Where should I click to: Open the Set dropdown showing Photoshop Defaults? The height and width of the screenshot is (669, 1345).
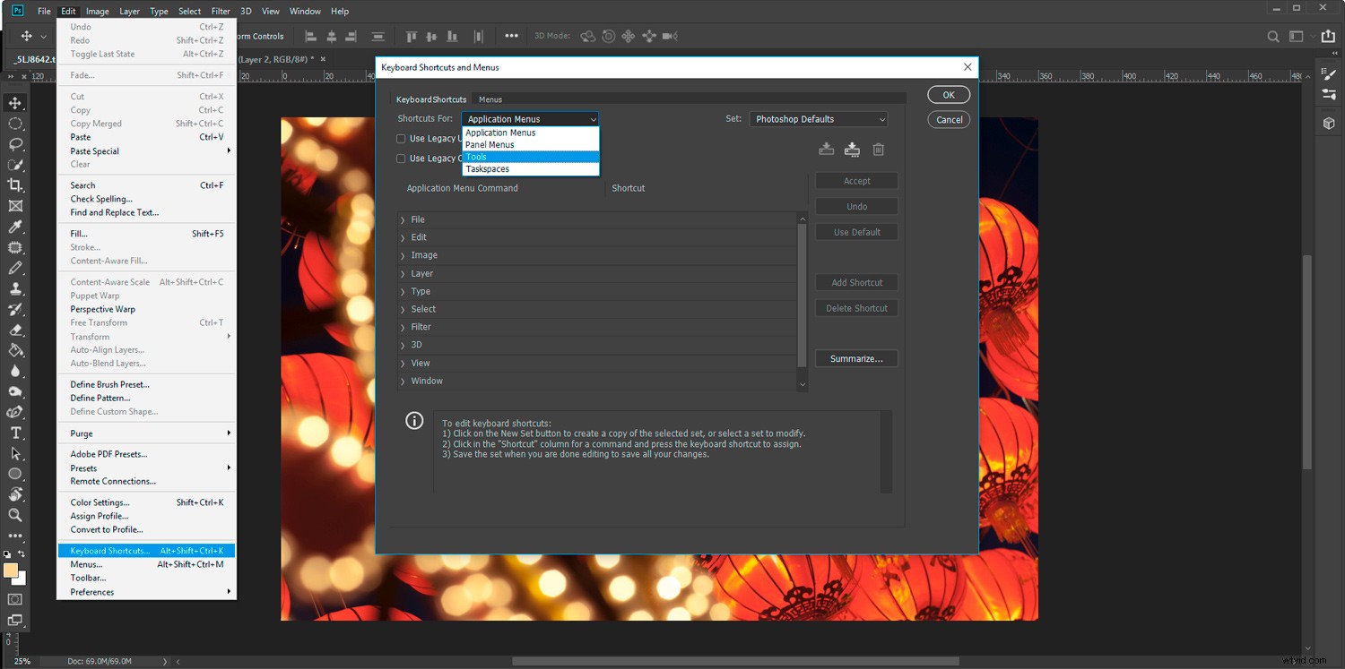(817, 118)
